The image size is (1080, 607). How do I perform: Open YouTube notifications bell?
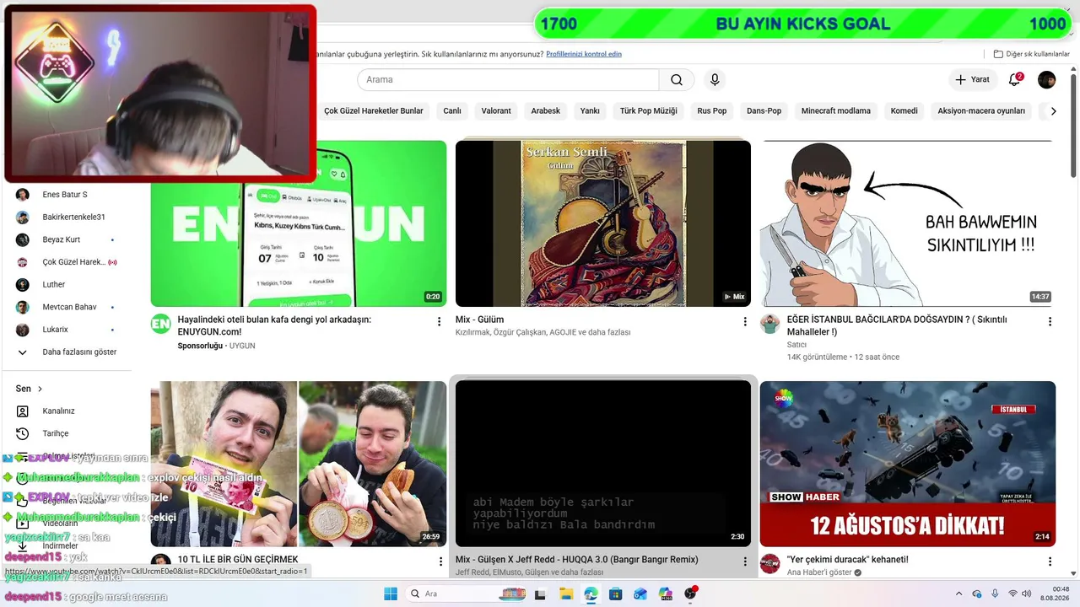pyautogui.click(x=1015, y=80)
